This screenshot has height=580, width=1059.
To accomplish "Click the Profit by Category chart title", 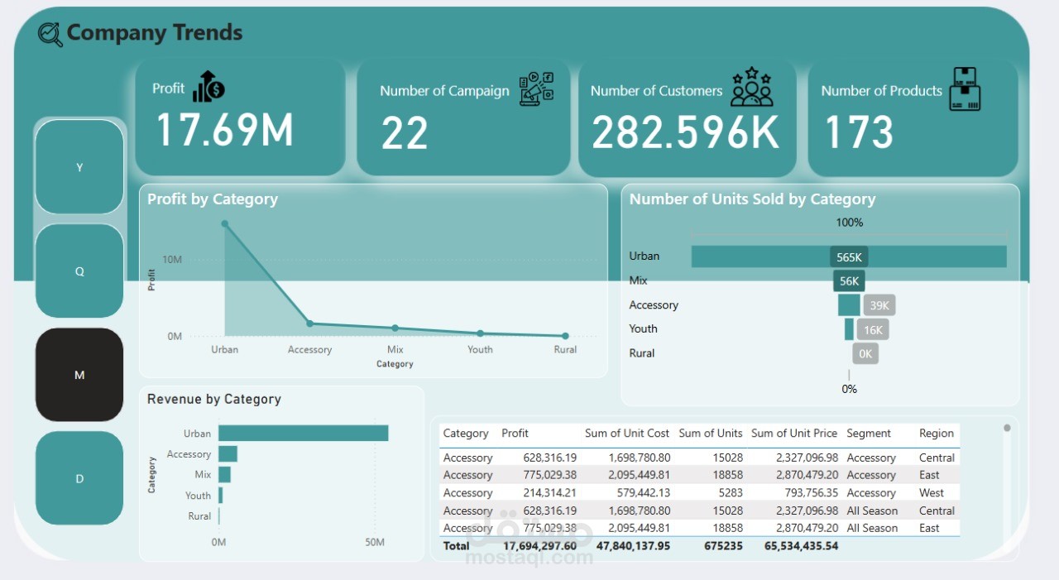I will [x=213, y=199].
